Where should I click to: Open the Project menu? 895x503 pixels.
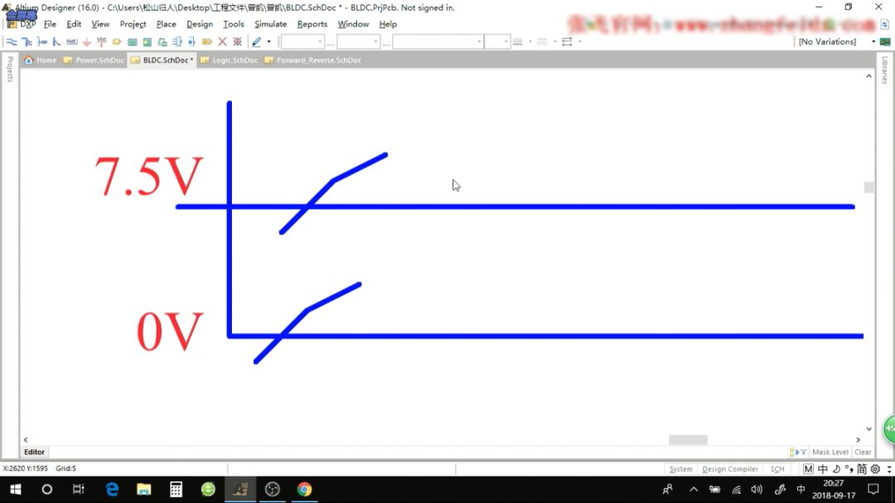(x=133, y=24)
